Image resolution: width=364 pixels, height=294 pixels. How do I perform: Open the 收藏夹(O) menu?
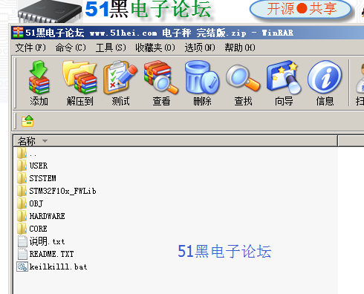(155, 48)
